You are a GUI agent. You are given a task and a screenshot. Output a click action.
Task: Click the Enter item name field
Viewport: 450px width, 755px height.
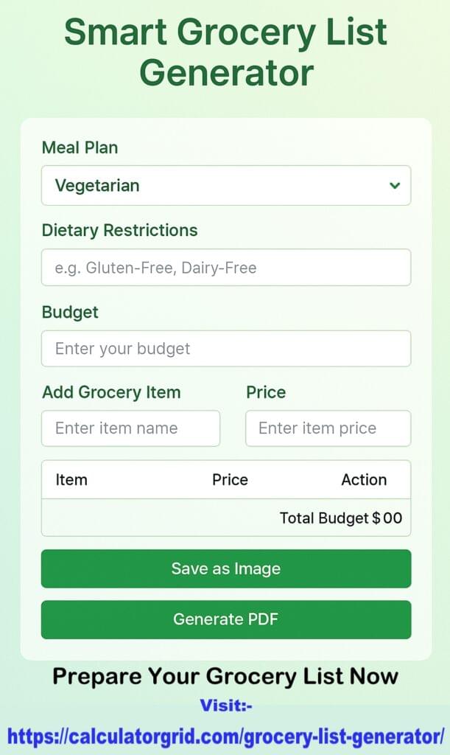(x=130, y=428)
